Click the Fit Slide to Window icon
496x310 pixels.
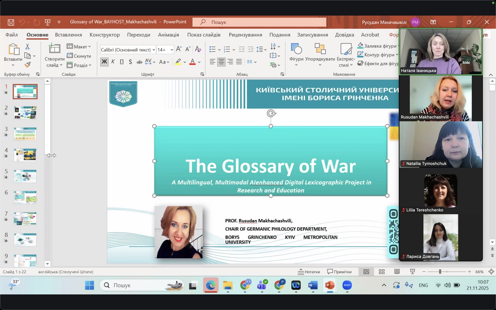pos(491,272)
